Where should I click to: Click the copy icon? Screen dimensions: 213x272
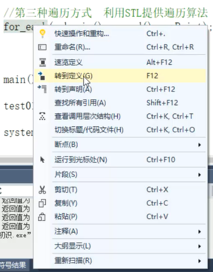click(42, 203)
